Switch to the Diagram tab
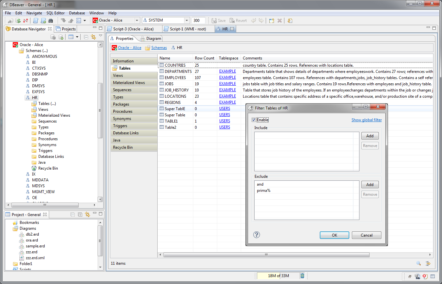 click(x=153, y=39)
